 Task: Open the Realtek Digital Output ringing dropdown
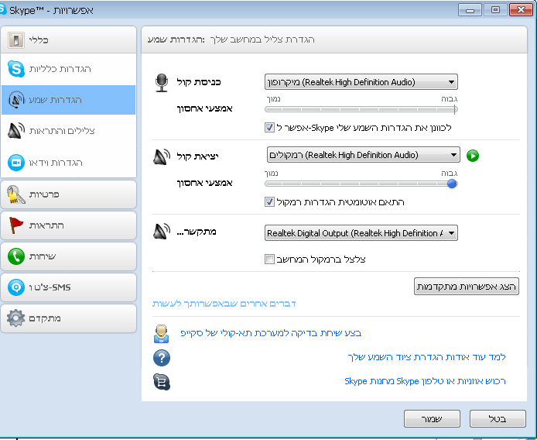pyautogui.click(x=361, y=233)
